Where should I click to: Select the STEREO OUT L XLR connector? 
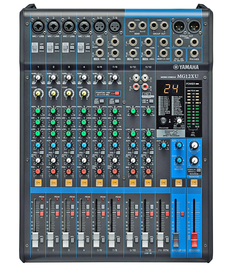179,27
